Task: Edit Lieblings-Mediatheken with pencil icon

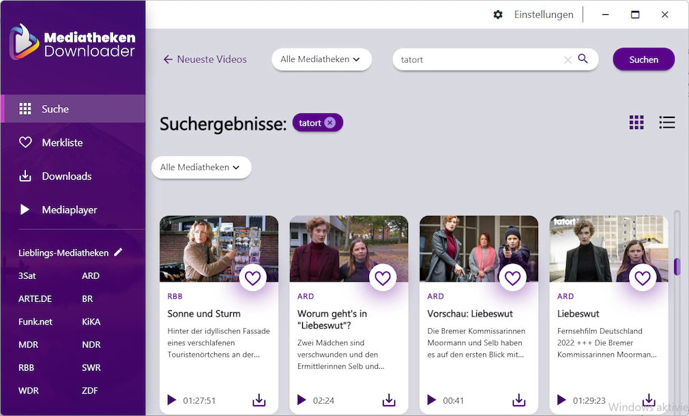Action: click(118, 252)
